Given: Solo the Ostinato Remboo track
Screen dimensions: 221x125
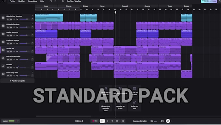Looking at the screenshot, I should point(11,27).
